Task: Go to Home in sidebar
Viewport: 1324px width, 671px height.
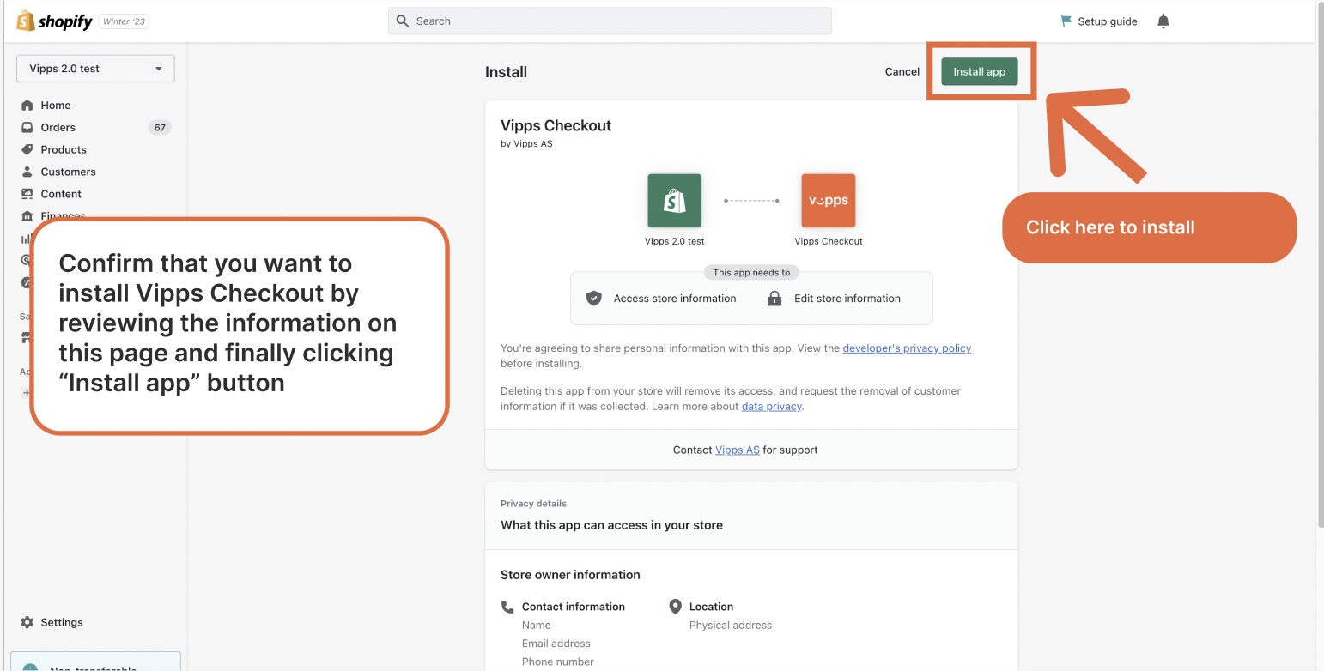Action: pyautogui.click(x=56, y=105)
